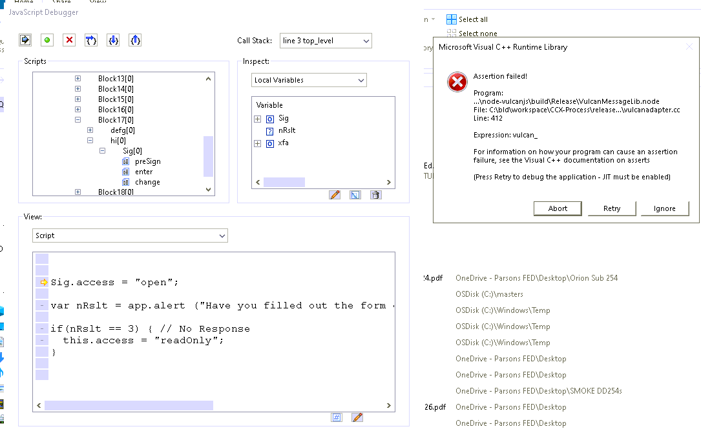This screenshot has height=431, width=701.
Task: Expand the Block13[0] tree node
Action: pos(78,79)
